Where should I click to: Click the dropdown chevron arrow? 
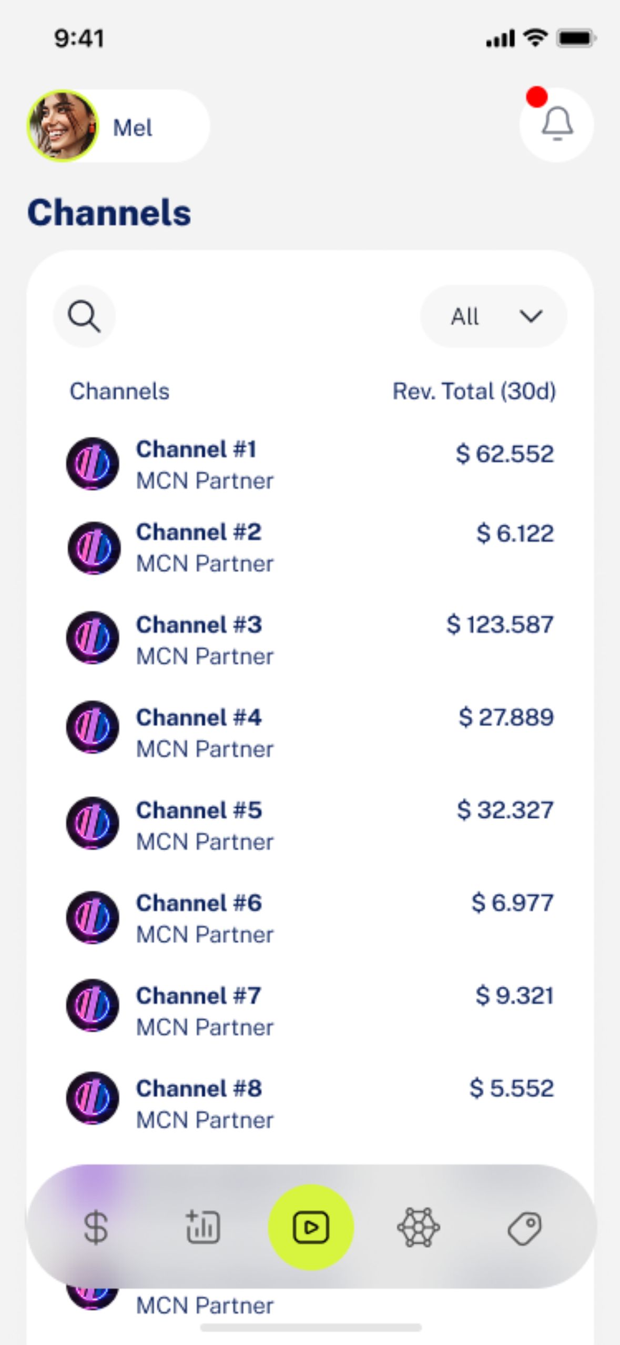point(531,316)
